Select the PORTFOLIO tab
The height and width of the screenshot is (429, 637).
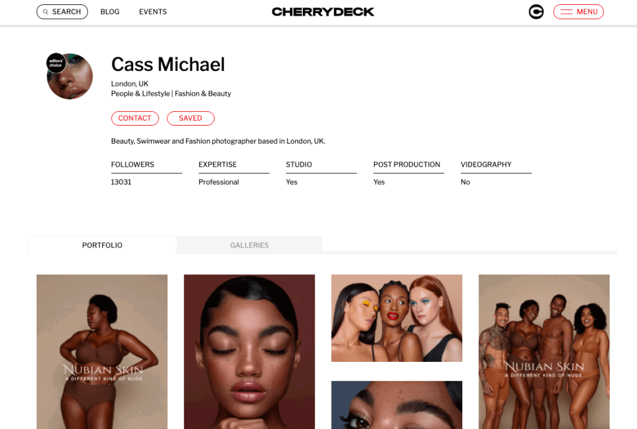(103, 245)
